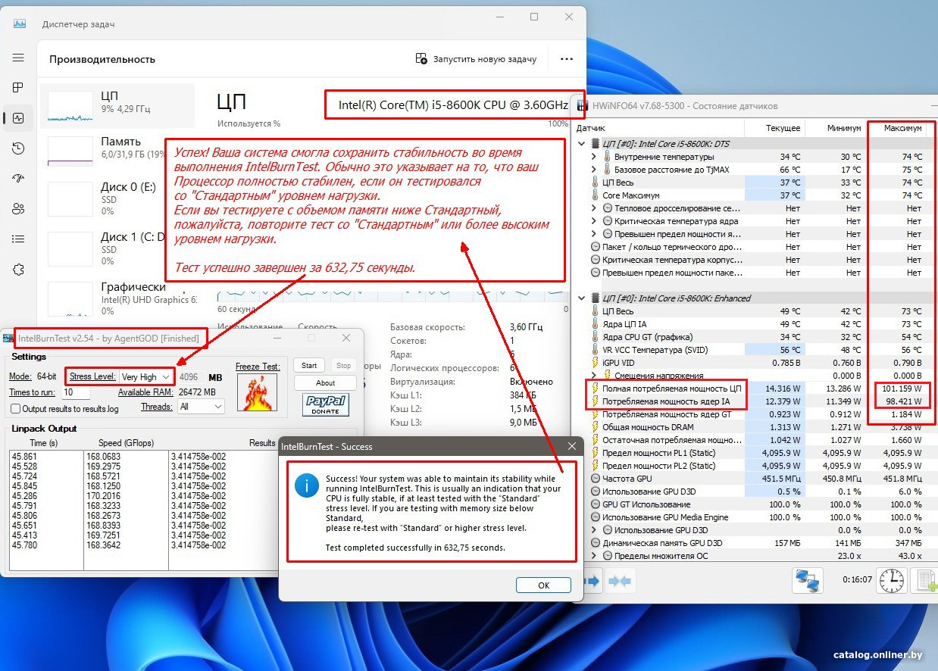
Task: Open the Details list icon in Task Manager
Action: [x=18, y=239]
